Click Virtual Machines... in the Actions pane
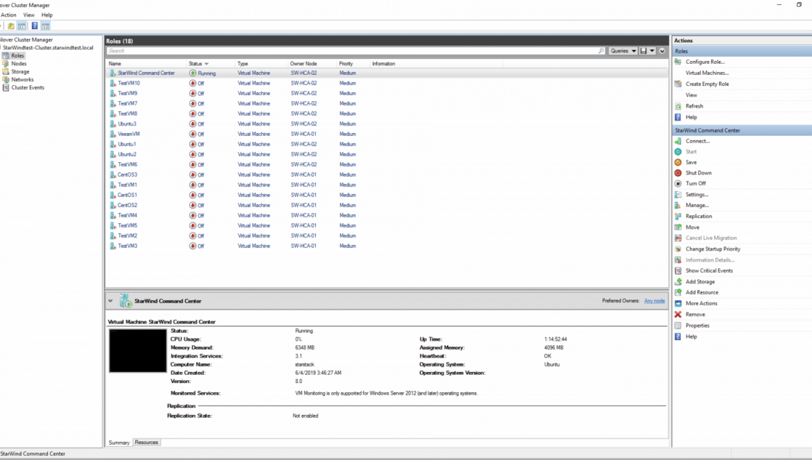This screenshot has height=460, width=812. (707, 73)
